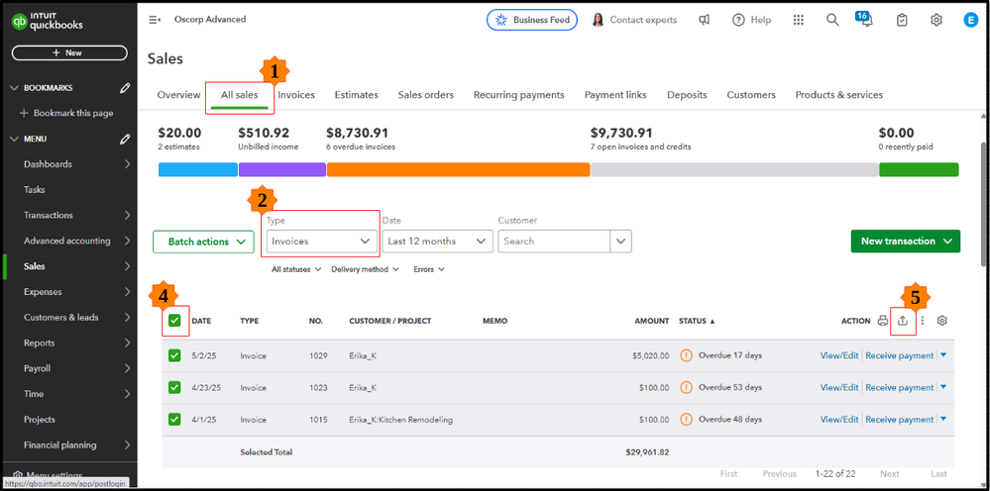Uncheck the invoice 1015 row checkbox

(x=174, y=419)
